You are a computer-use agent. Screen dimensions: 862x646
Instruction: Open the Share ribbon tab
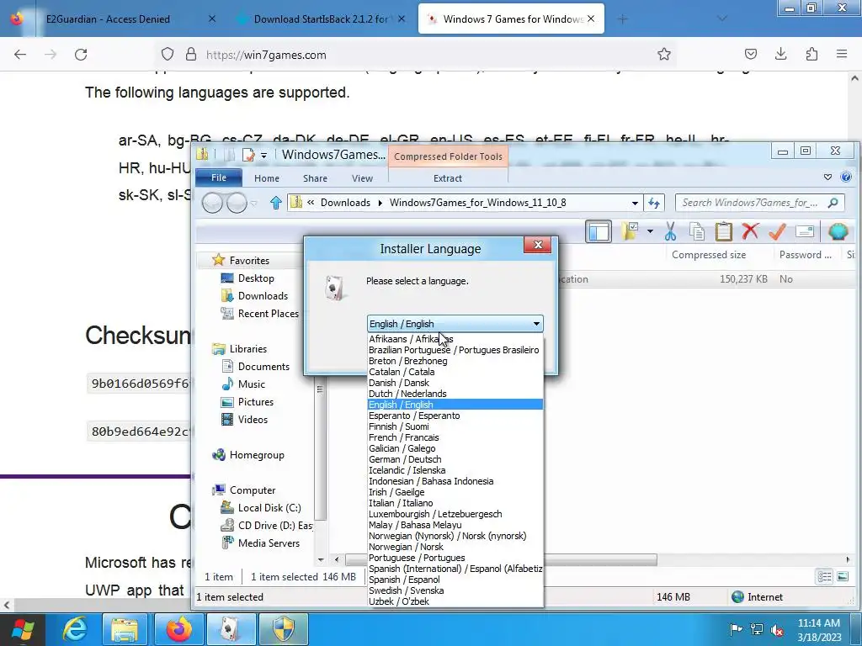coord(315,178)
